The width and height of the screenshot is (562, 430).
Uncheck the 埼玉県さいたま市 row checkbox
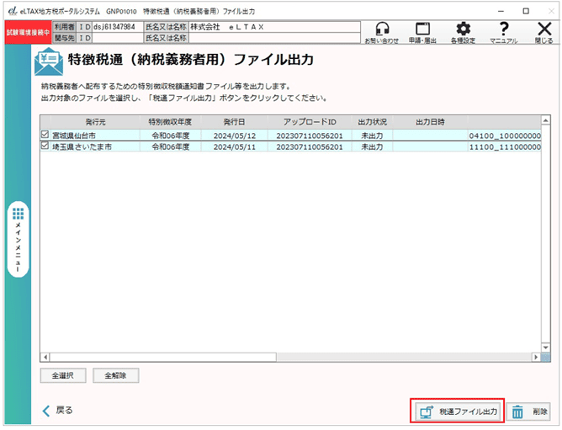pos(45,146)
